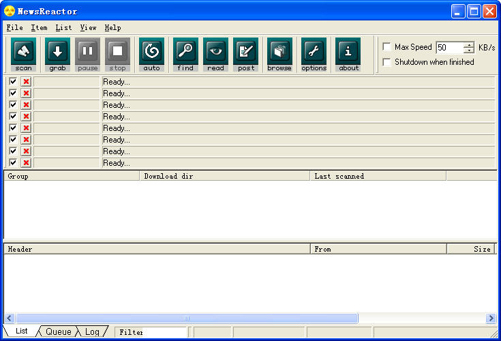This screenshot has height=341, width=501.
Task: Sort by the Size column
Action: tap(470, 249)
